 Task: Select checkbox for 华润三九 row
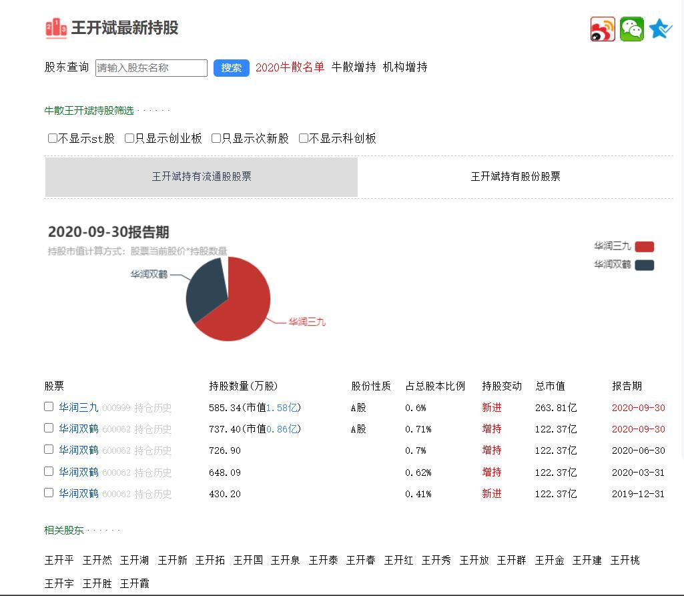click(49, 406)
